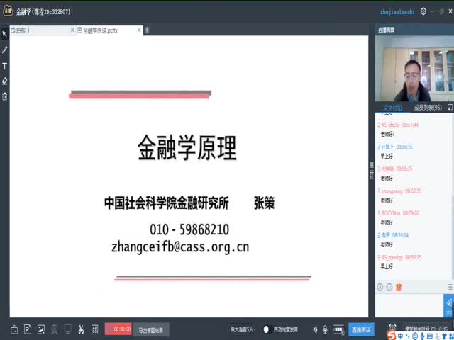Image resolution: width=454 pixels, height=340 pixels.
Task: Click the live video thumbnail of the teacher
Action: (x=414, y=69)
